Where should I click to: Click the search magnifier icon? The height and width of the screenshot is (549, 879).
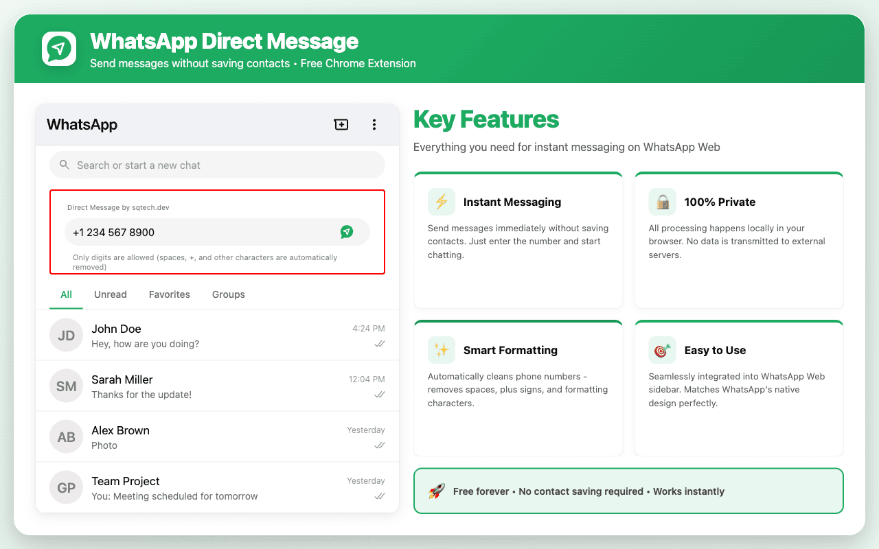click(65, 165)
